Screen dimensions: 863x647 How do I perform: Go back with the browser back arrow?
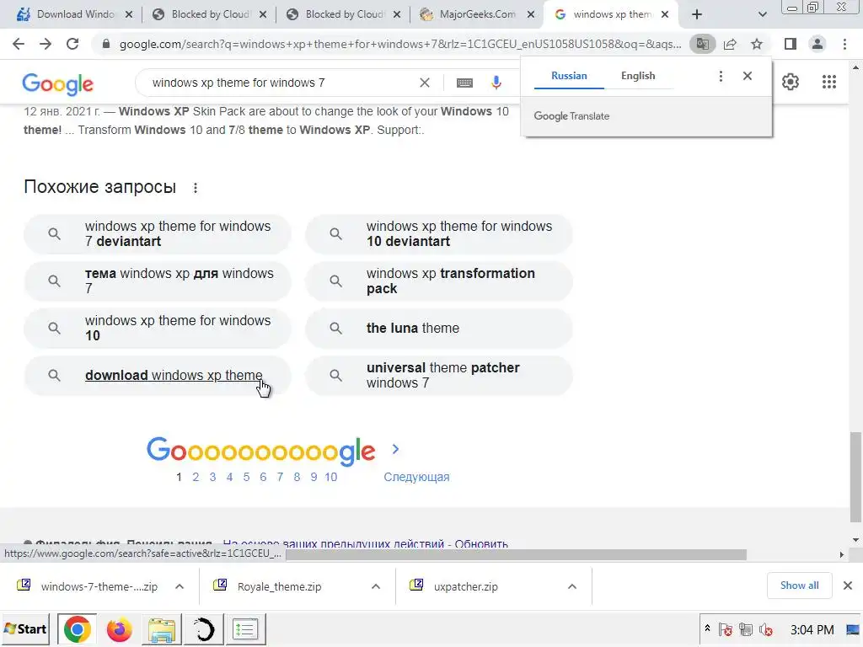pos(19,44)
